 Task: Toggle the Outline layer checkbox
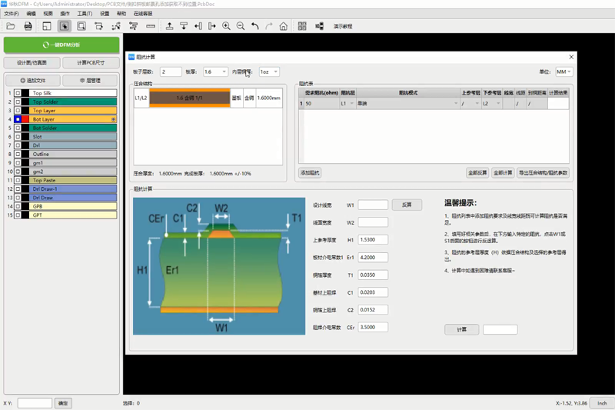coord(18,154)
